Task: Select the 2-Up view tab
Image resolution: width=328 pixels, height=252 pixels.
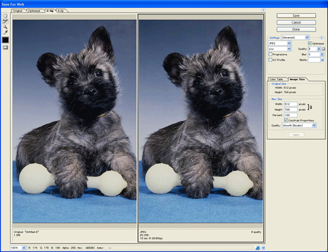Action: [50, 11]
